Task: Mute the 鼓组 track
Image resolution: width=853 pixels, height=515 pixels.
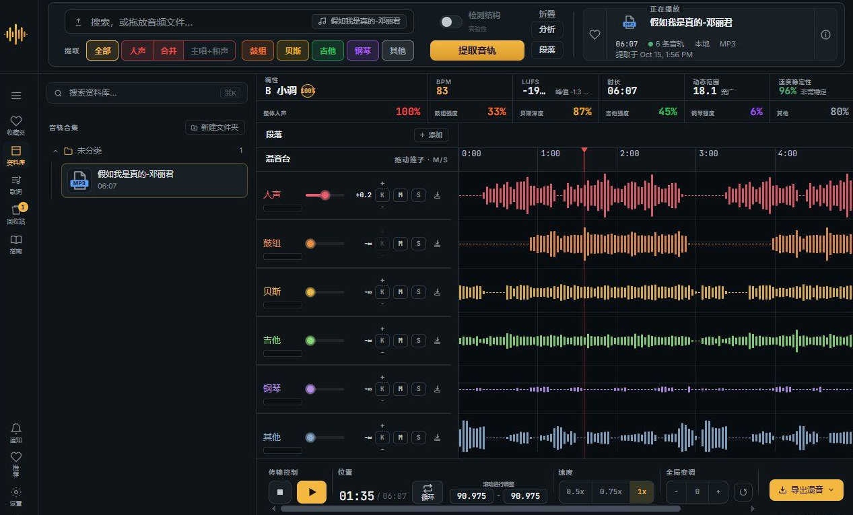Action: [x=401, y=244]
